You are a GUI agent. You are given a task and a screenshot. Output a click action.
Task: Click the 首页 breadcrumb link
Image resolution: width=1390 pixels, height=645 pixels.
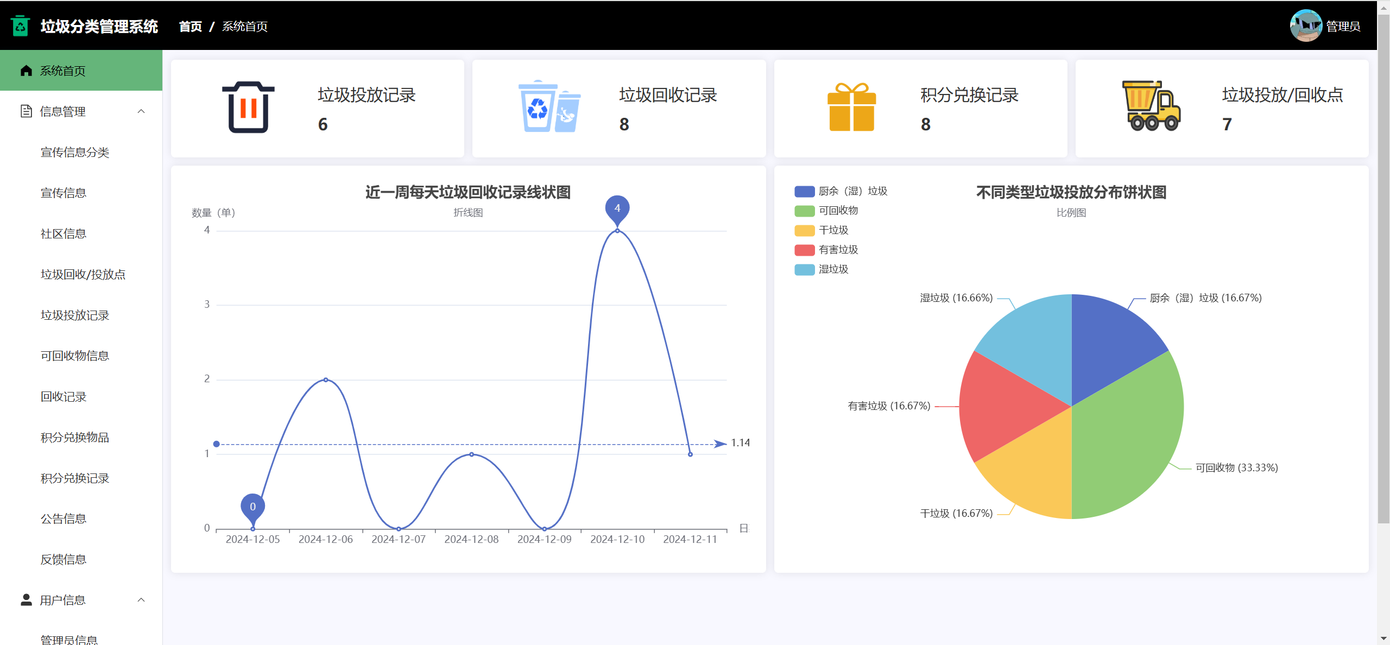tap(190, 26)
